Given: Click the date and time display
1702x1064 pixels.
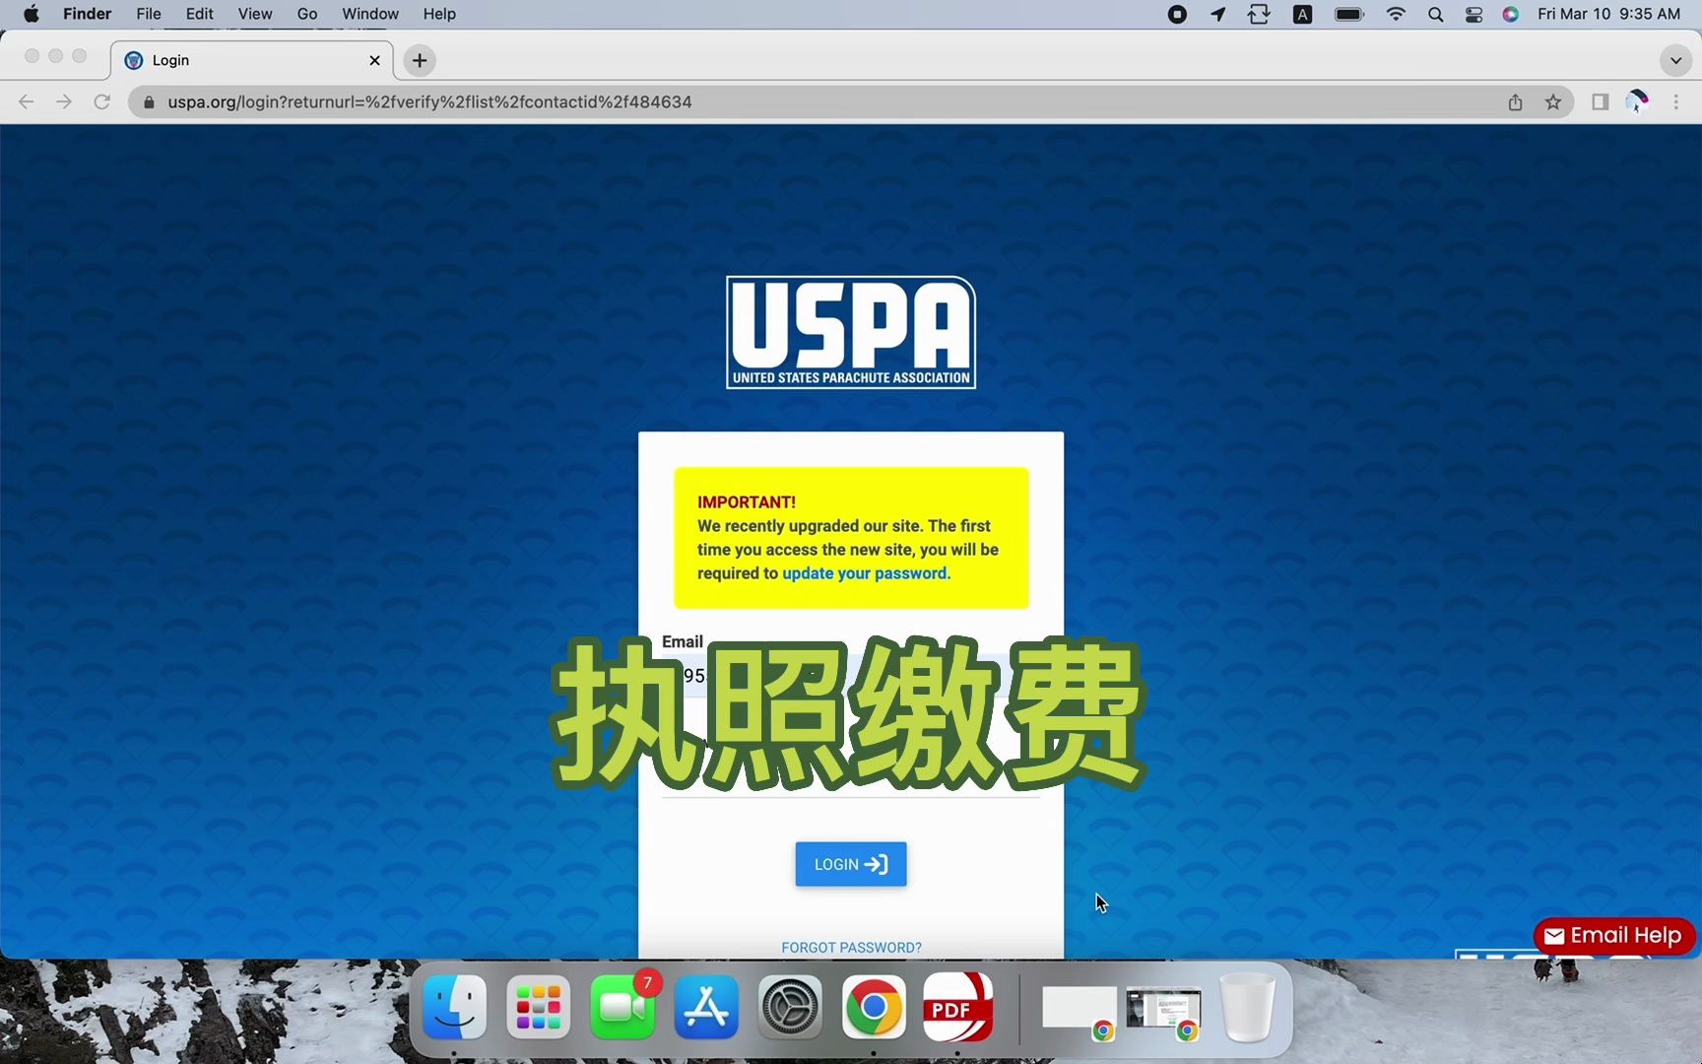Looking at the screenshot, I should click(1608, 14).
